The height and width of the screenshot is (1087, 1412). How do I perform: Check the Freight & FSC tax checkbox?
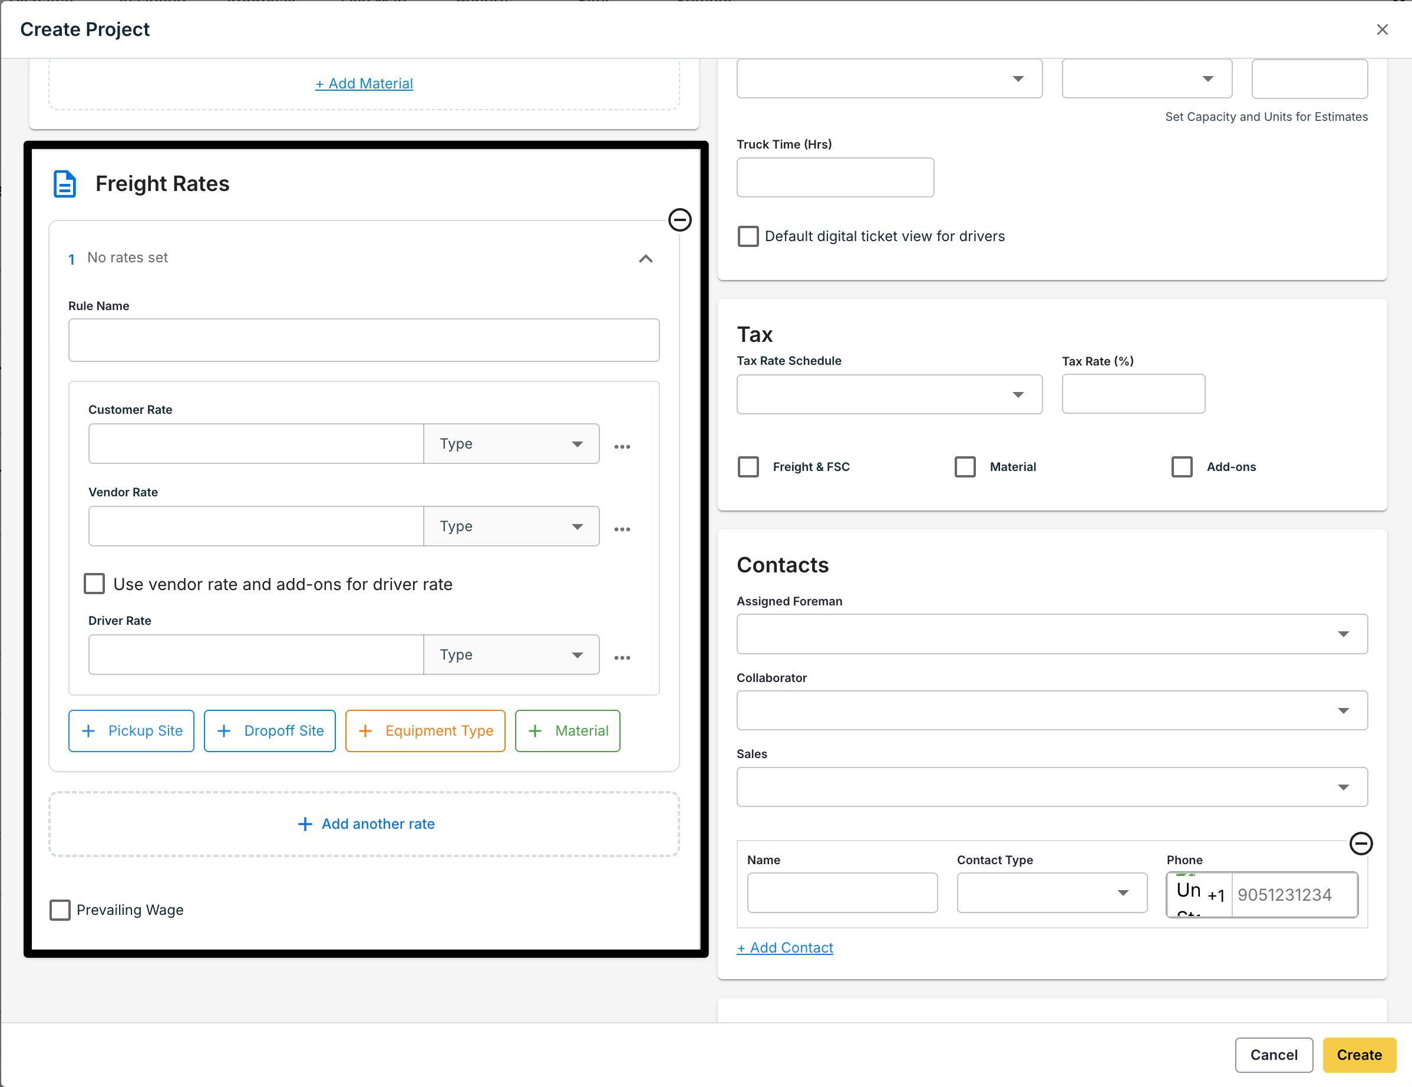748,467
